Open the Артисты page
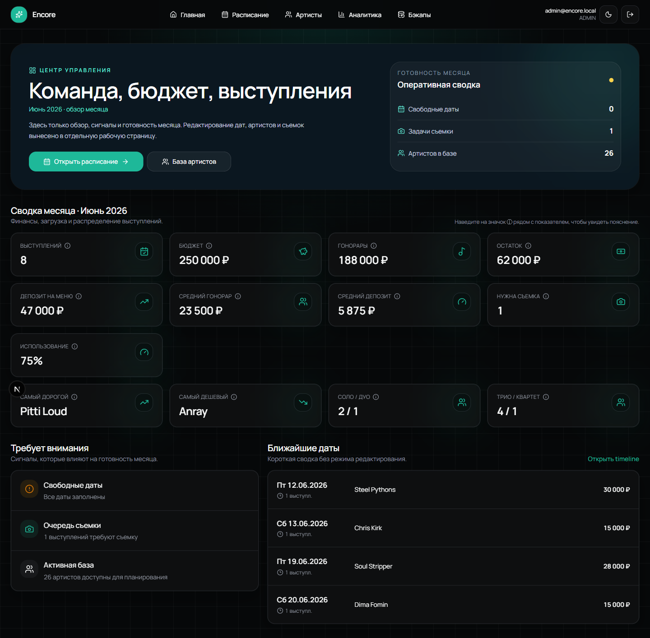Viewport: 650px width, 638px height. (303, 15)
